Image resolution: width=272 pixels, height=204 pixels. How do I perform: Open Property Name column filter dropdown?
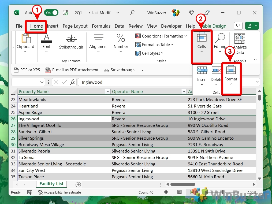point(108,92)
